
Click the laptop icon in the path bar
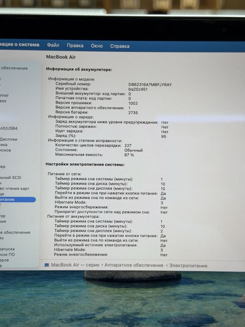pyautogui.click(x=47, y=265)
